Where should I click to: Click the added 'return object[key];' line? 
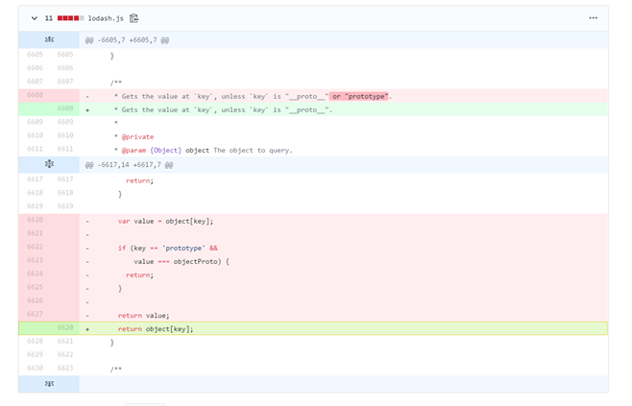pyautogui.click(x=156, y=328)
